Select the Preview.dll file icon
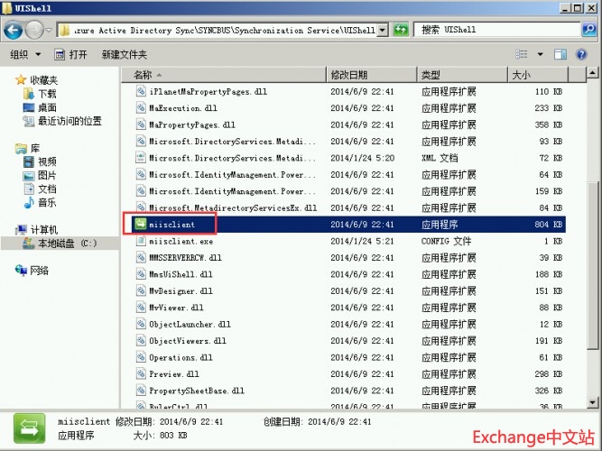Screen dimensions: 602x451 [x=141, y=374]
